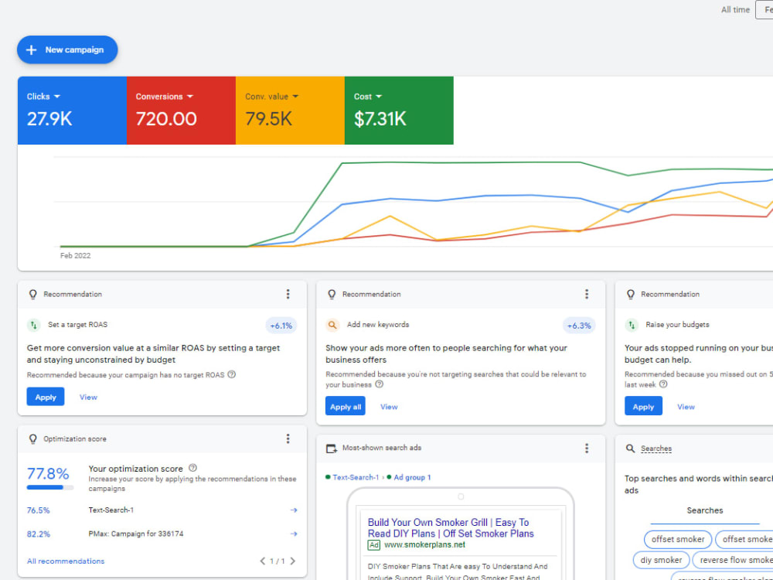Click the All time date range label
This screenshot has width=773, height=580.
(735, 9)
